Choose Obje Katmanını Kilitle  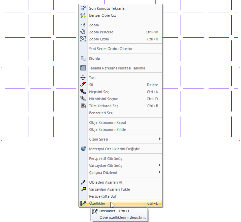120,130
